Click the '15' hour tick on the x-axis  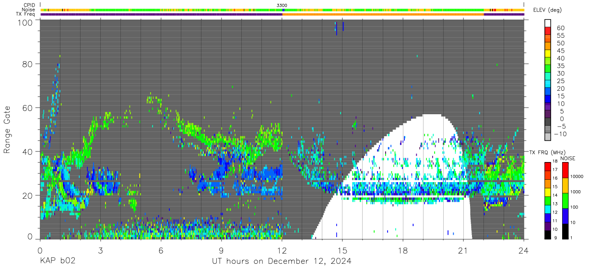[x=342, y=250]
